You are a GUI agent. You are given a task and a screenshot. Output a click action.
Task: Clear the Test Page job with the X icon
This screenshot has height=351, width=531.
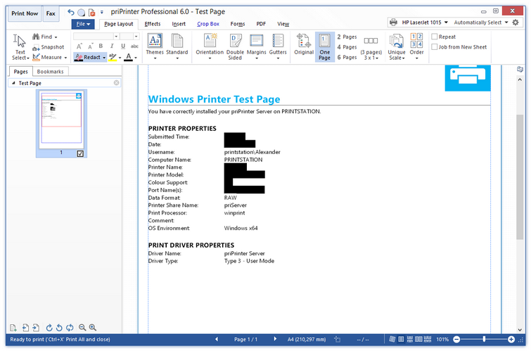point(117,83)
